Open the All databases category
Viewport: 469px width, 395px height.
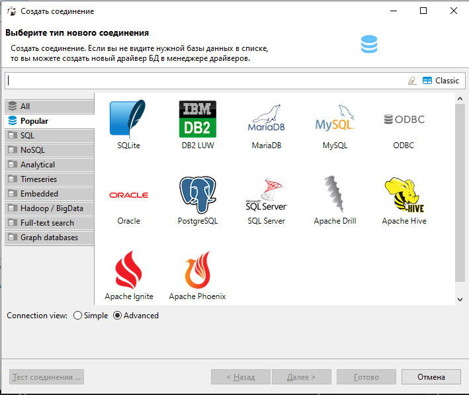tap(50, 107)
